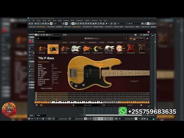This screenshot has height=138, width=184.
Task: Open the Help menu
Action: [x=105, y=21]
